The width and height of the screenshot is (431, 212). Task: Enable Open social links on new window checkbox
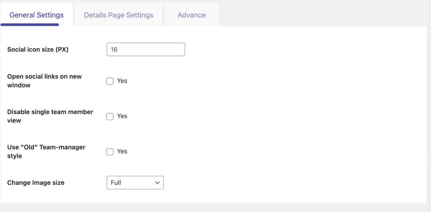point(110,81)
